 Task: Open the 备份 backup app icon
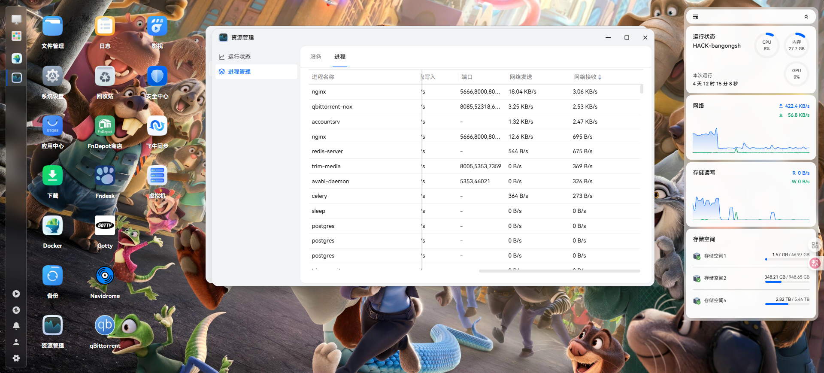(x=52, y=276)
